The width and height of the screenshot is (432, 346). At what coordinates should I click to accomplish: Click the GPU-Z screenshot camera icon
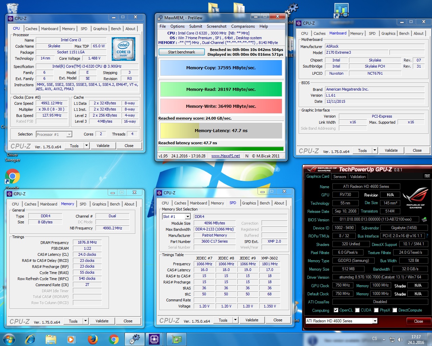[427, 176]
